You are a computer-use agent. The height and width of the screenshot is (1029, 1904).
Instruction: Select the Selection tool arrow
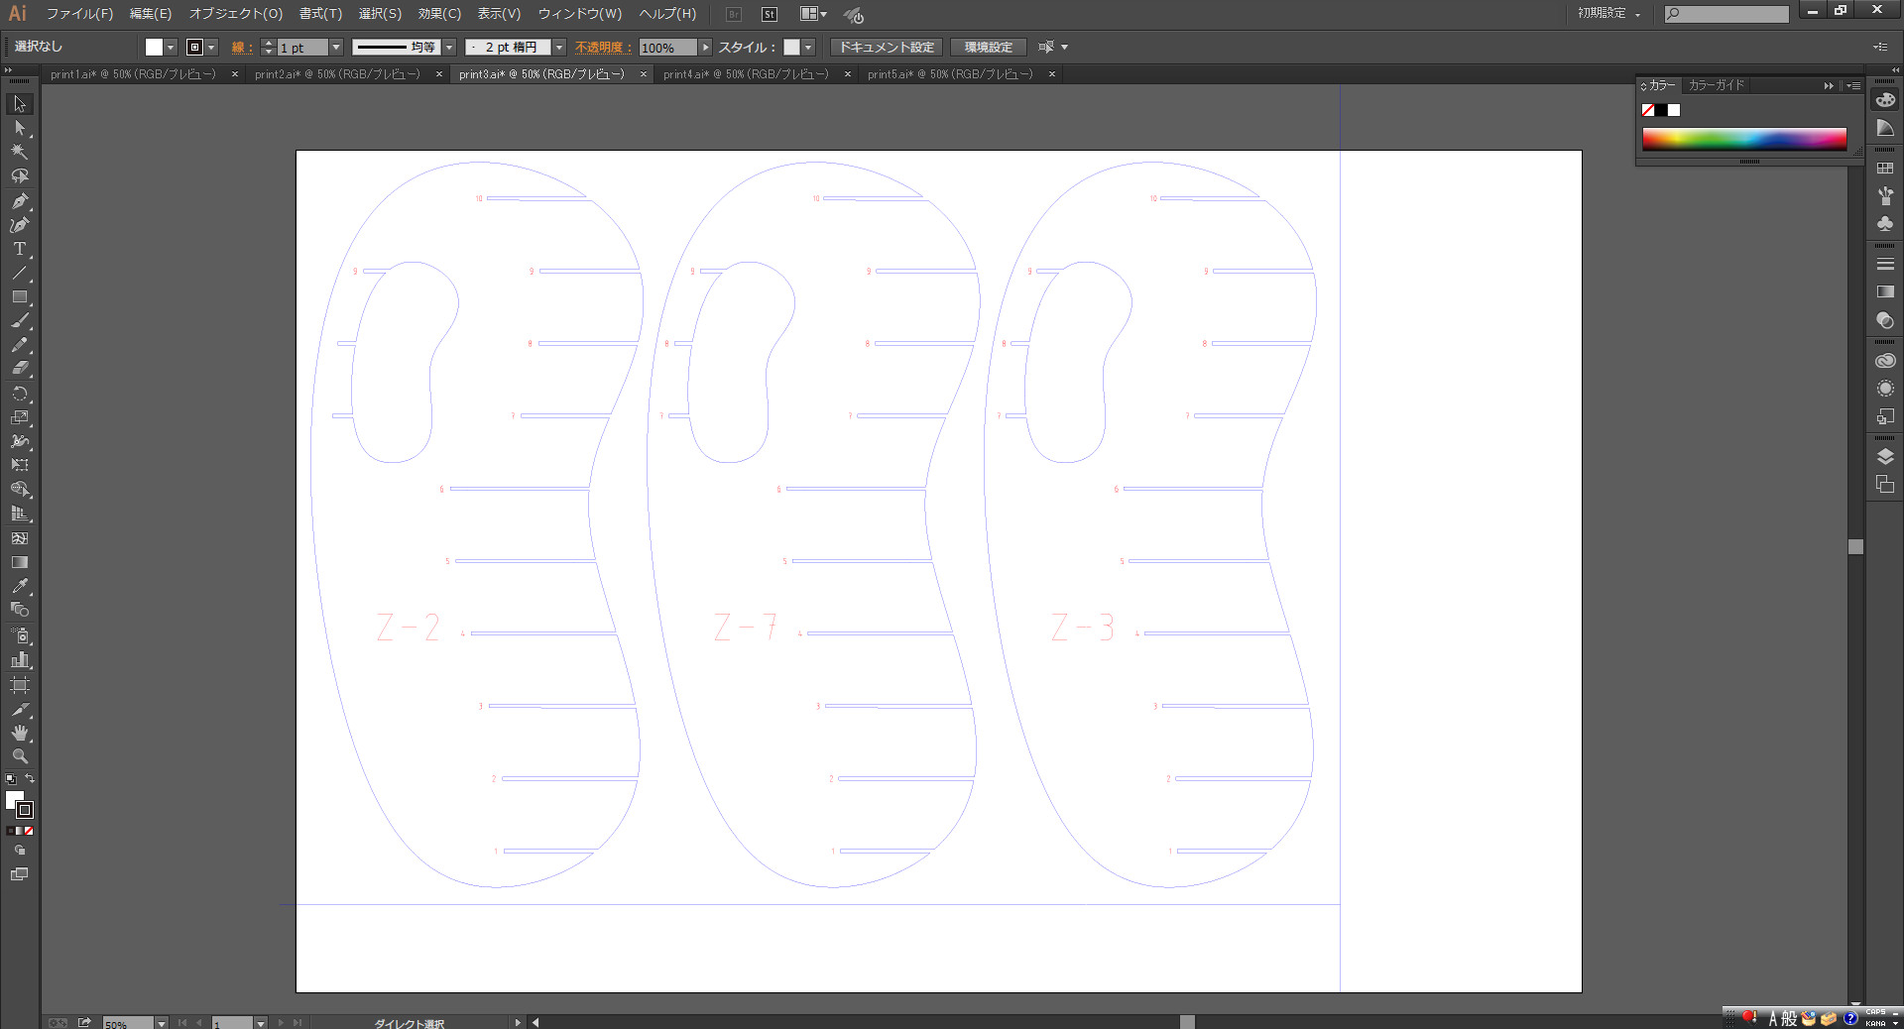(x=20, y=104)
